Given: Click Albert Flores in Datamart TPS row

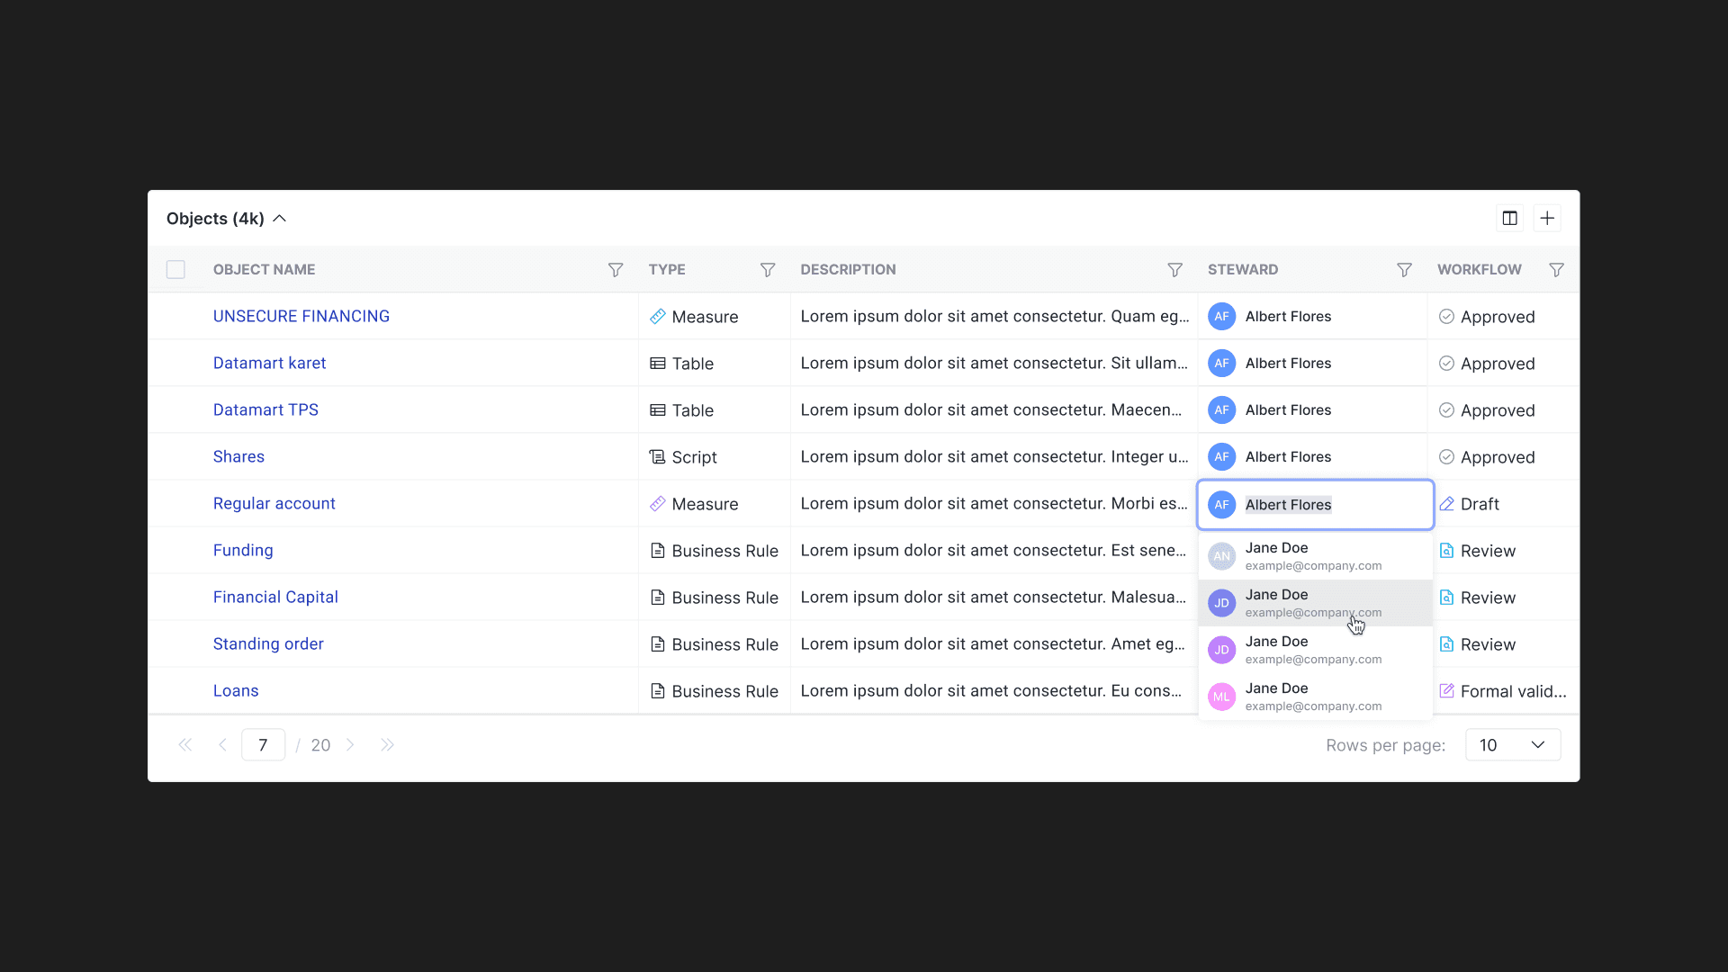Looking at the screenshot, I should tap(1288, 410).
